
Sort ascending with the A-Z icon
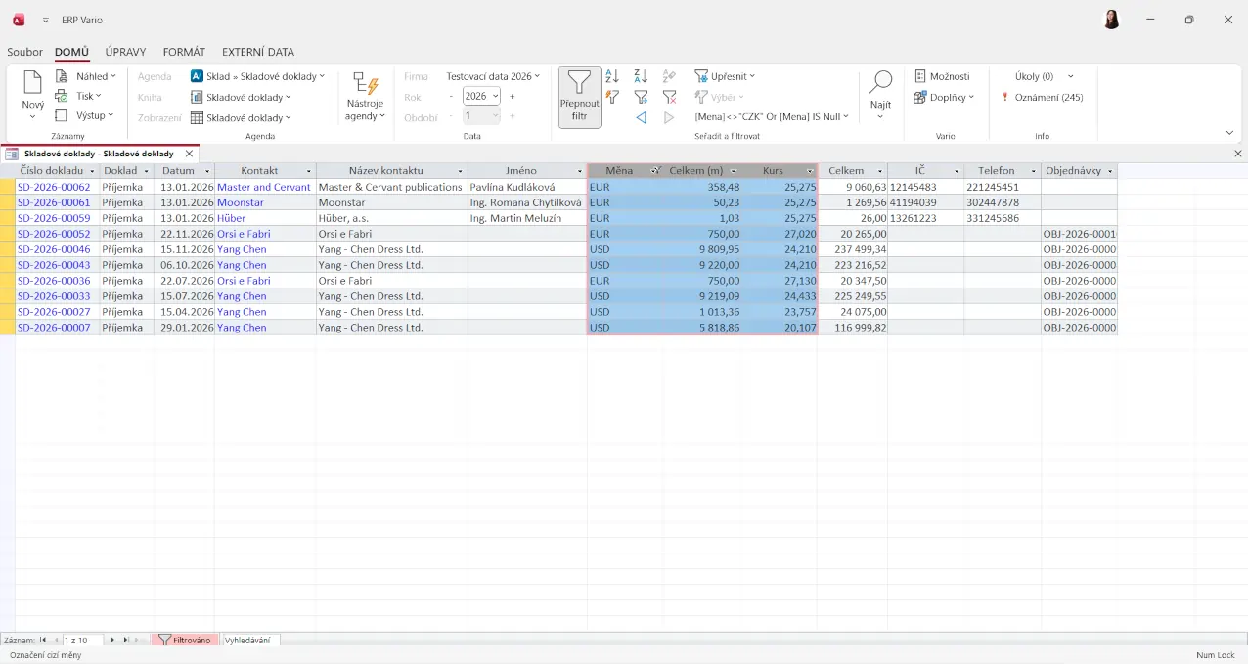[x=612, y=76]
